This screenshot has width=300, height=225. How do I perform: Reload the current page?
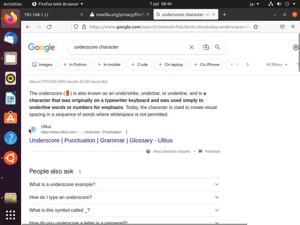tap(49, 27)
